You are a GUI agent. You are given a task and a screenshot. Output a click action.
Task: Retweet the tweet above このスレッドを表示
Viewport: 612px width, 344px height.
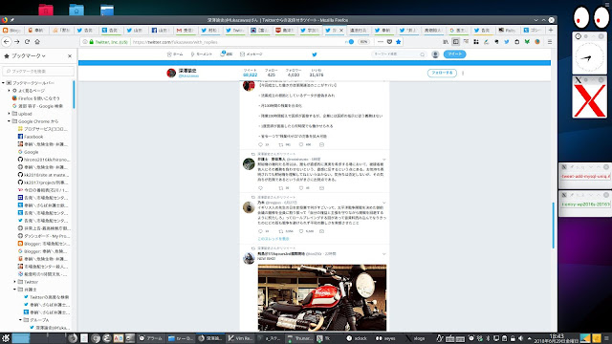tap(281, 231)
